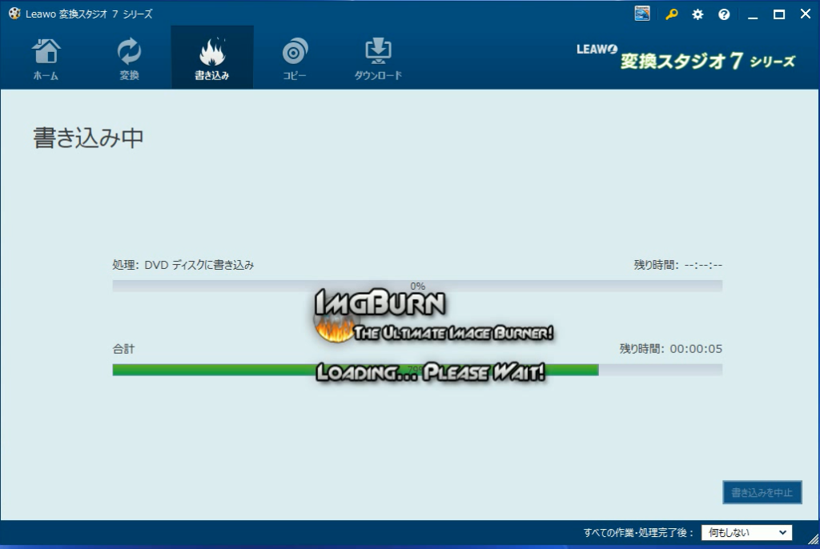This screenshot has width=820, height=549.
Task: Open the ホーム (Home) tab
Action: pos(46,58)
